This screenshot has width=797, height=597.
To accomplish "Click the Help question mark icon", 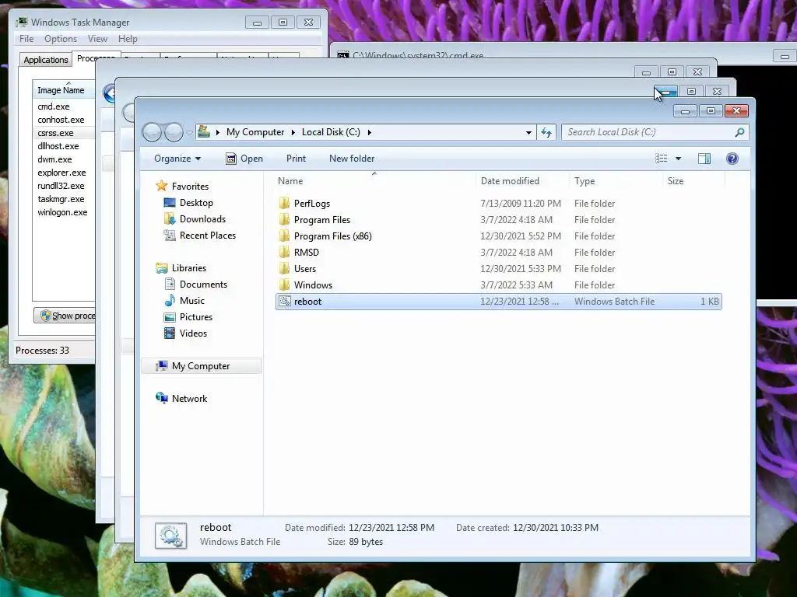I will tap(732, 159).
